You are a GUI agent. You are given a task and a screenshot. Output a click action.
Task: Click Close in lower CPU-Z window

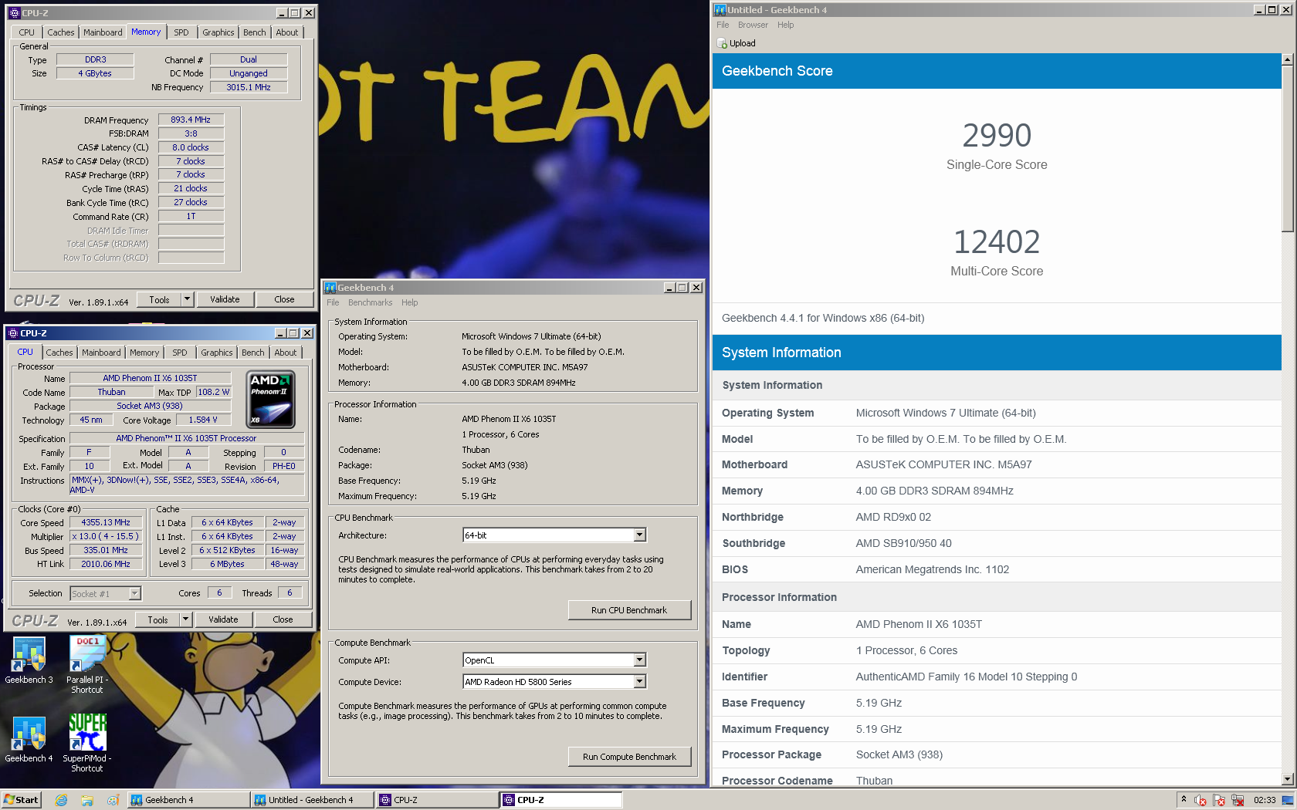pos(283,619)
